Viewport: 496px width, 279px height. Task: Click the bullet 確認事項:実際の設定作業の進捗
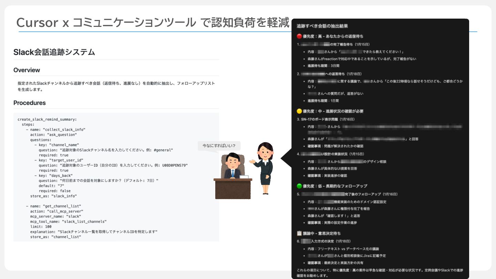[x=332, y=223]
